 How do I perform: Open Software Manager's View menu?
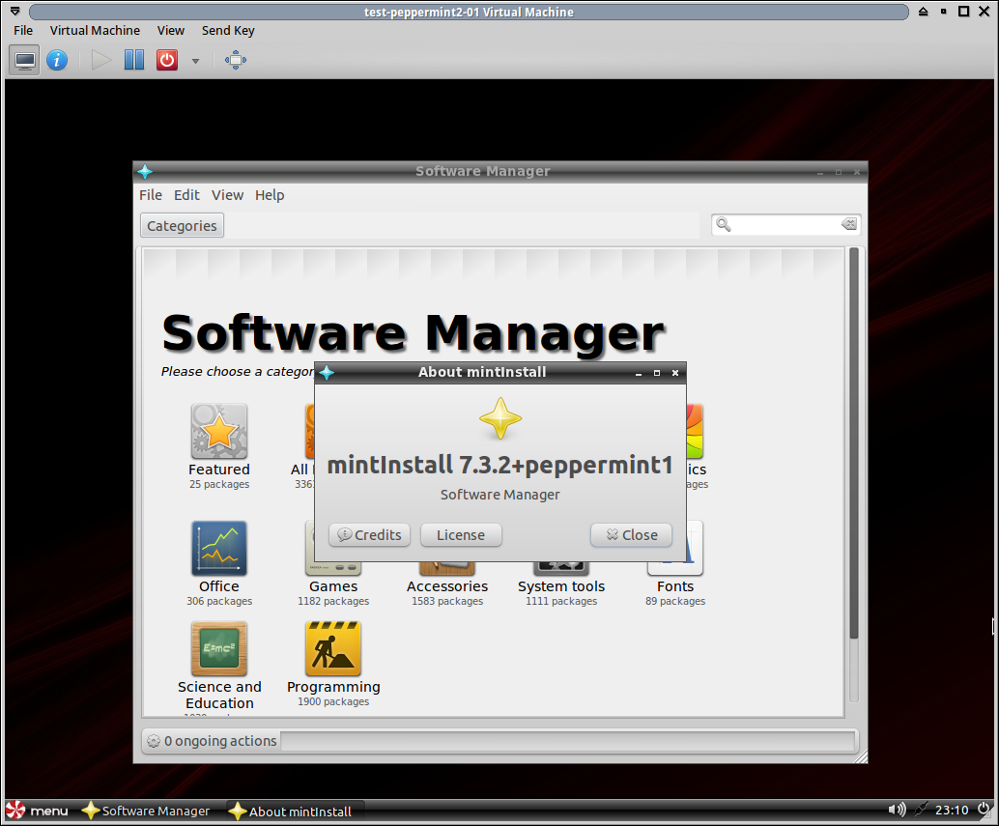[227, 195]
